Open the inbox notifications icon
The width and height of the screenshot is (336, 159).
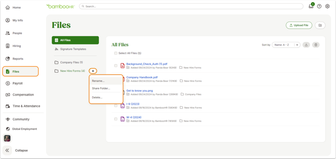click(311, 6)
